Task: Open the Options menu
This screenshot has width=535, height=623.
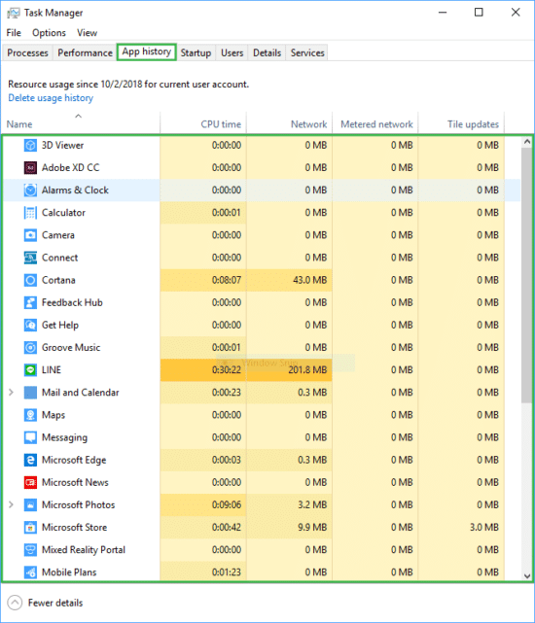Action: 49,33
